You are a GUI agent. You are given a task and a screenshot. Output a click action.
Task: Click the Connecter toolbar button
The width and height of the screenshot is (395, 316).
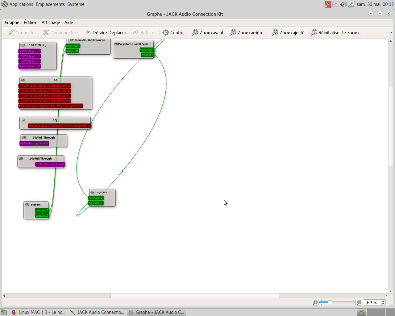pyautogui.click(x=22, y=32)
